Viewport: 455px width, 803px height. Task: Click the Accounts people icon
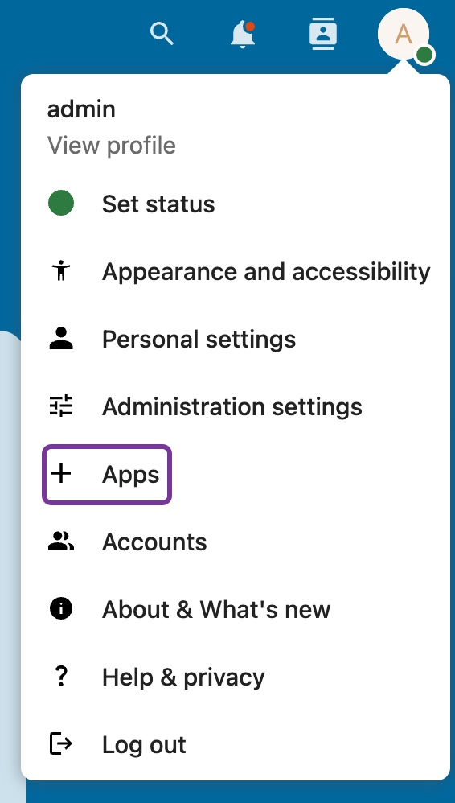[61, 542]
